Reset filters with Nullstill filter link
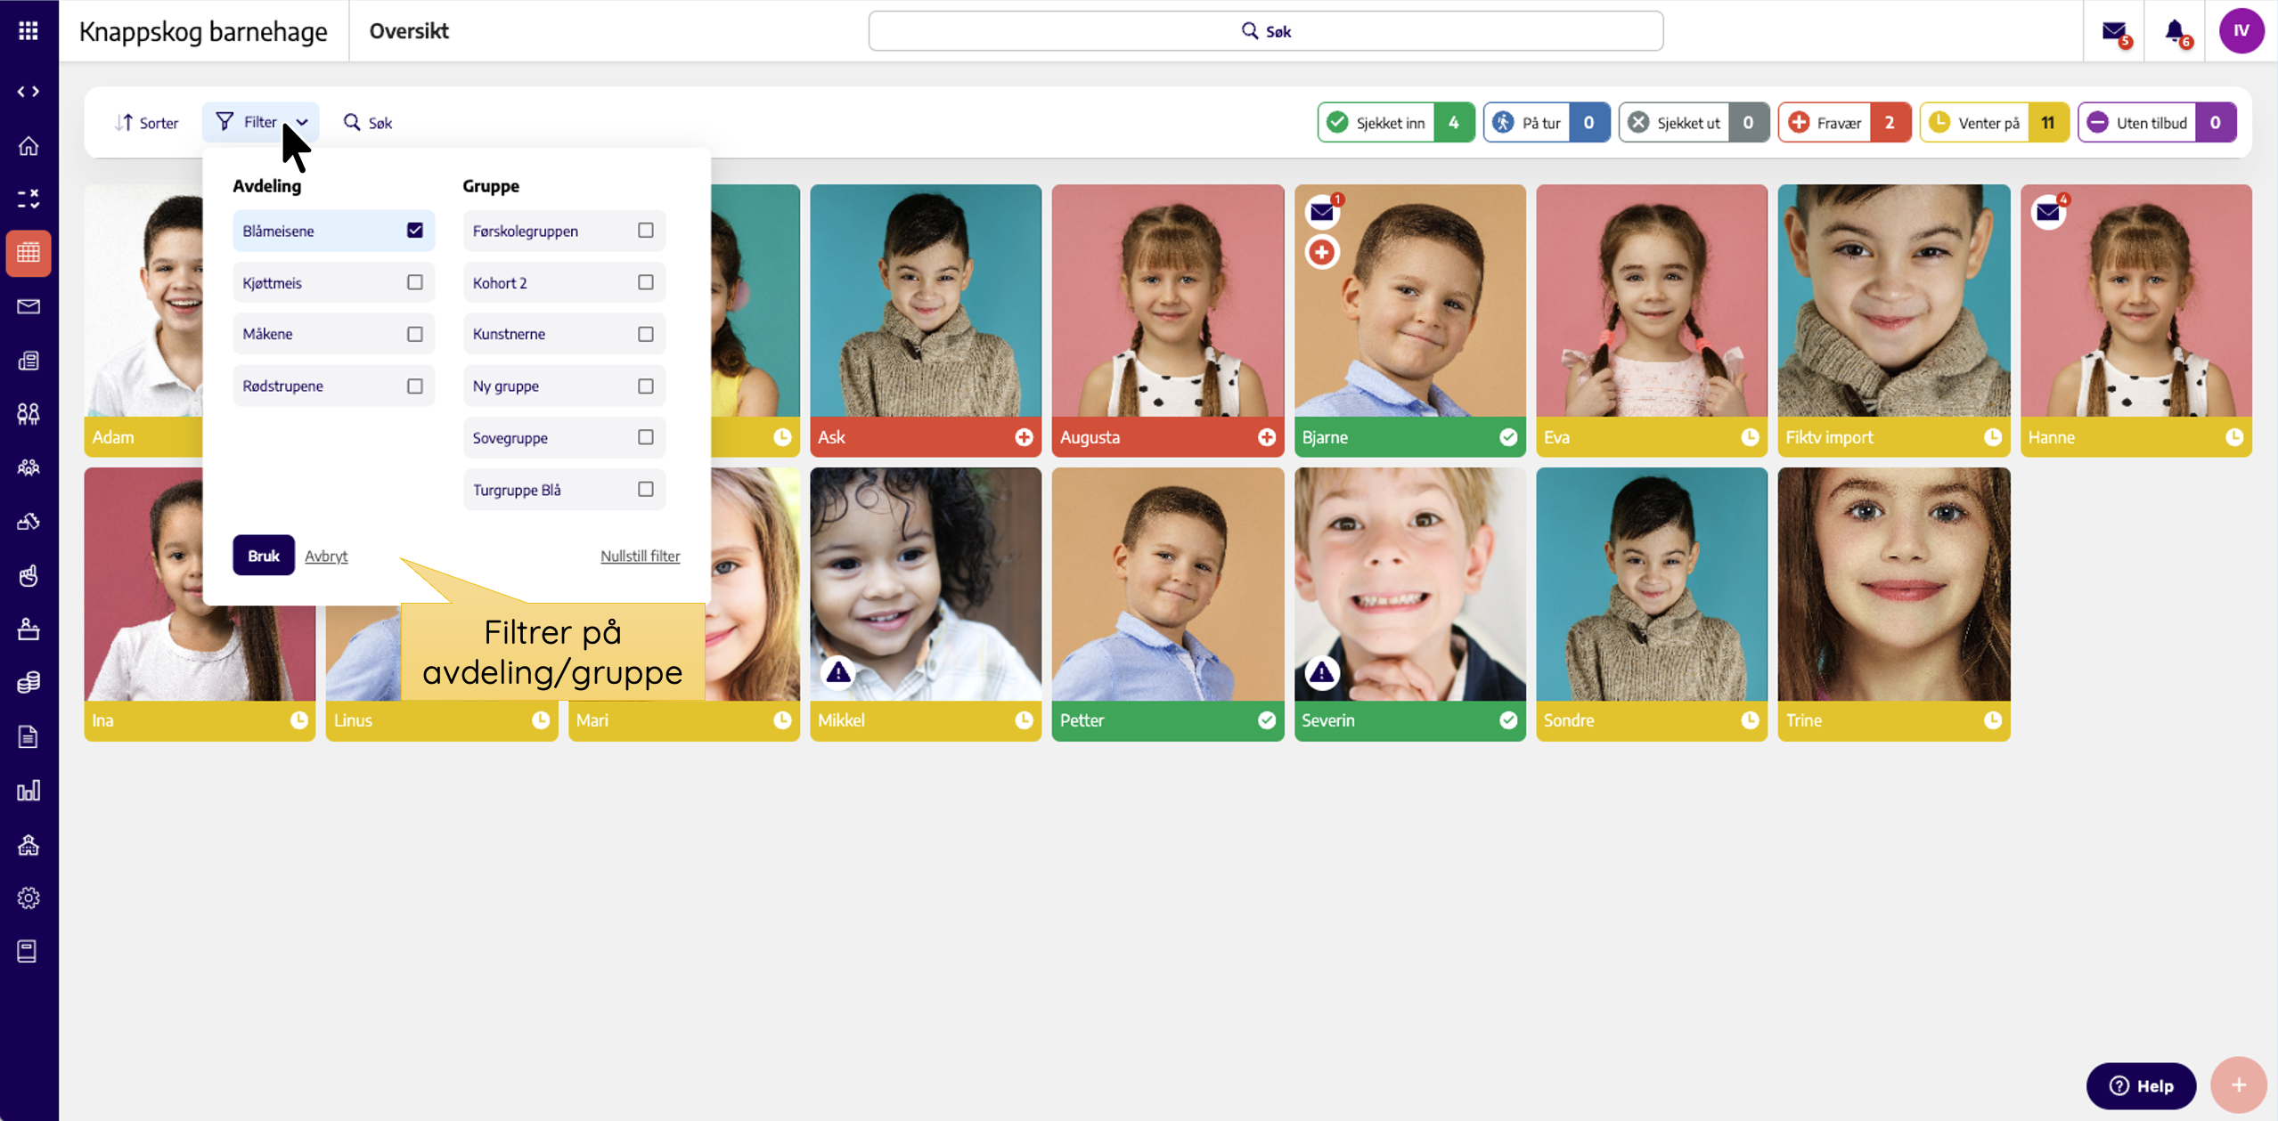Screen dimensions: 2278x1121 [640, 556]
